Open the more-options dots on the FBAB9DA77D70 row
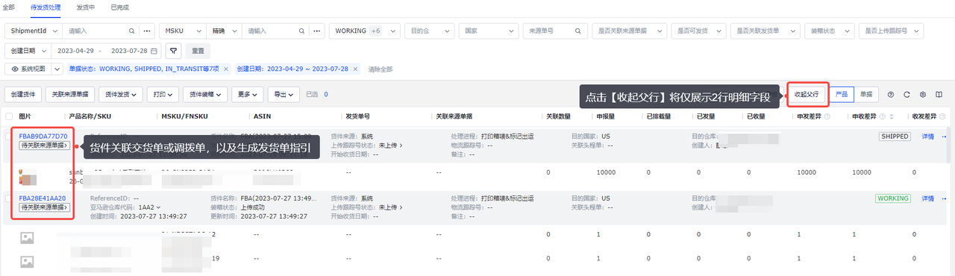 (x=945, y=137)
